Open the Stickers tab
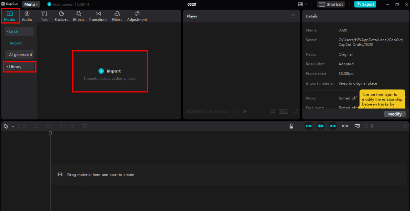Viewport: 410px width, 211px height. pyautogui.click(x=61, y=16)
